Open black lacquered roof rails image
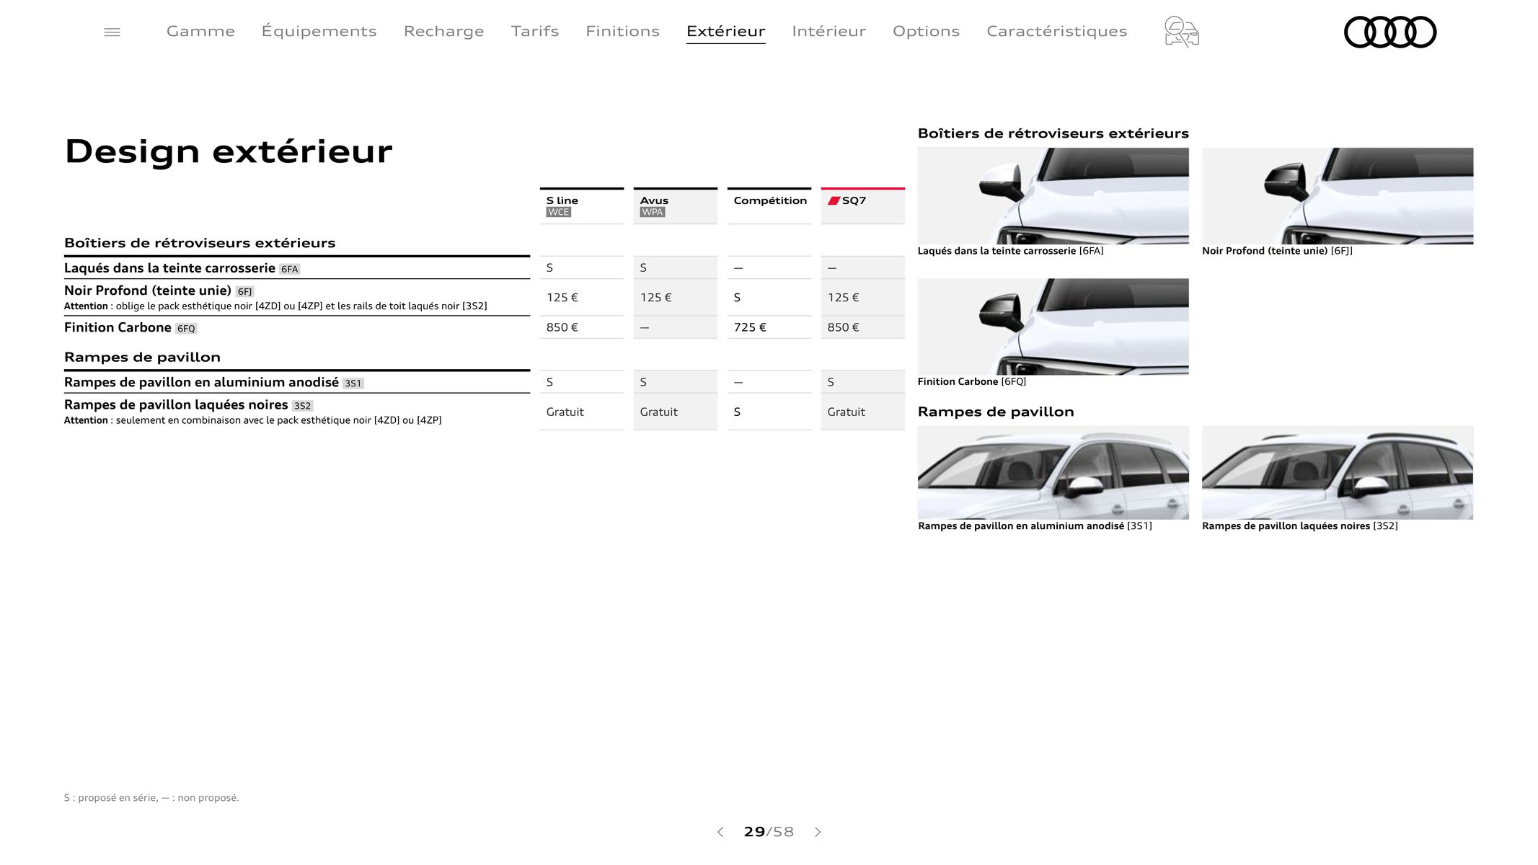This screenshot has height=865, width=1538. 1338,472
